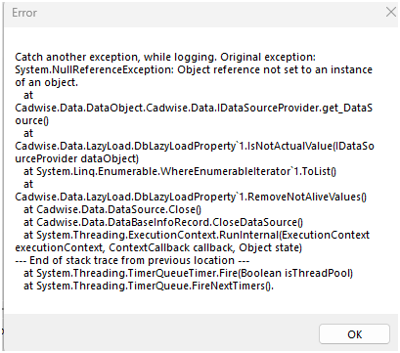This screenshot has width=400, height=353.
Task: Click the IsNotActualValue stack trace line
Action: point(195,146)
